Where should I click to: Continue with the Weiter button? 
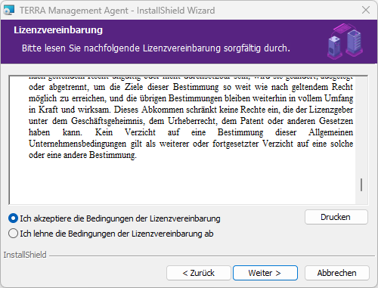[265, 273]
